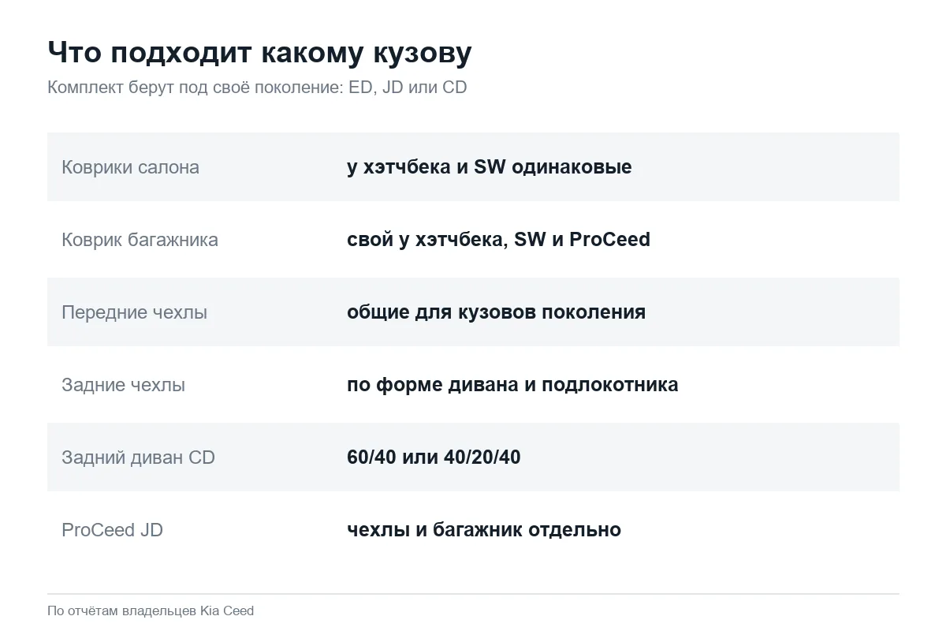
Task: Click the value "общие для кузовов поколения"
Action: pyautogui.click(x=496, y=312)
